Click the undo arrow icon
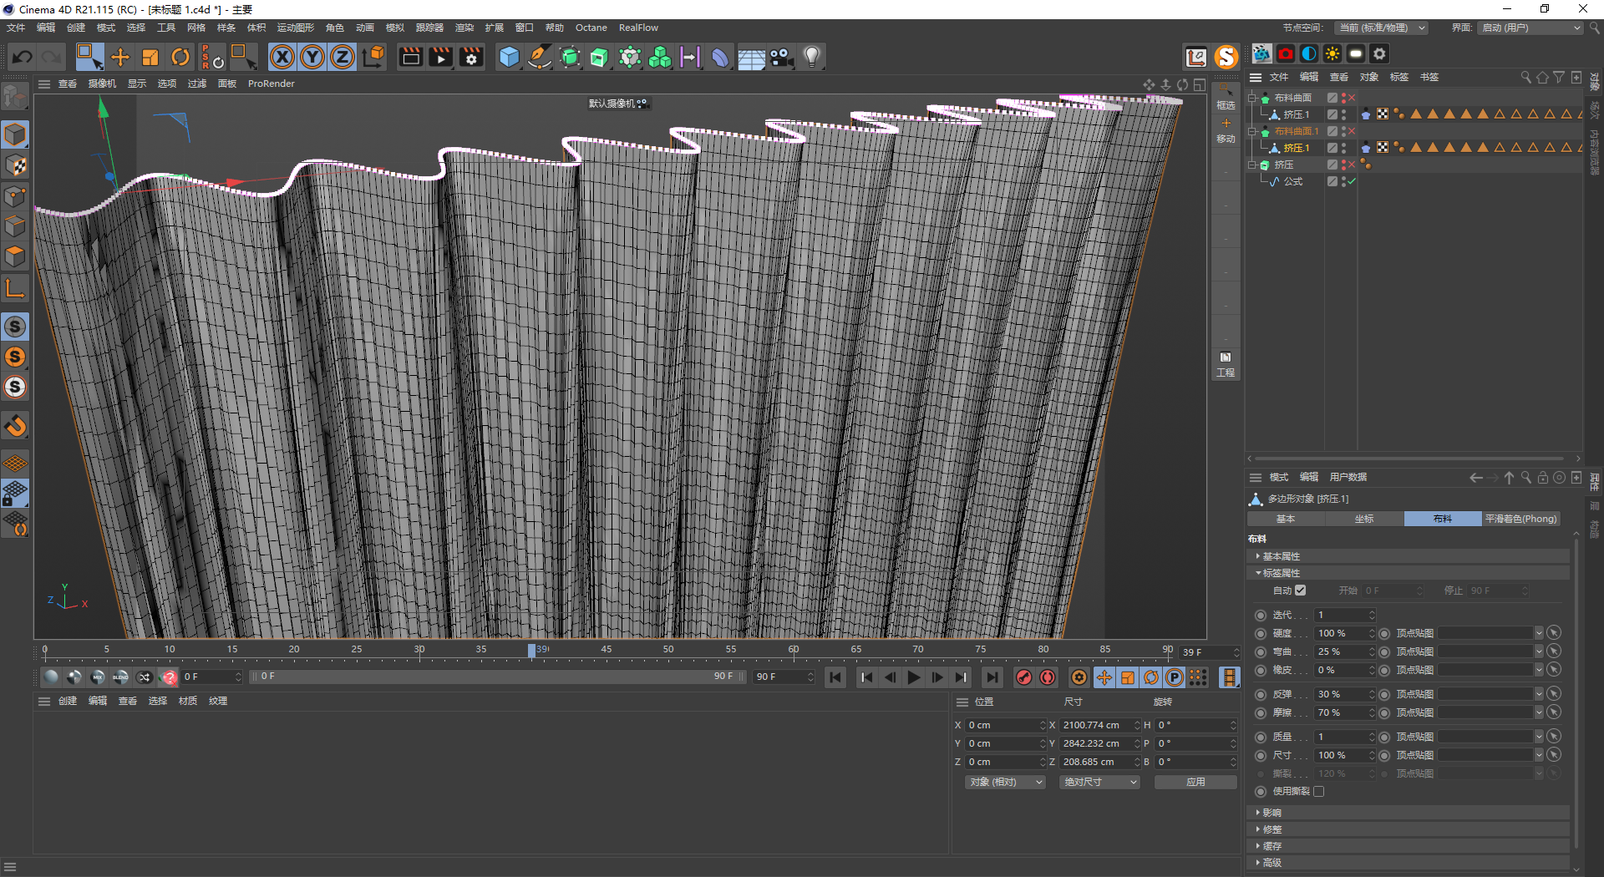1604x877 pixels. (x=23, y=57)
